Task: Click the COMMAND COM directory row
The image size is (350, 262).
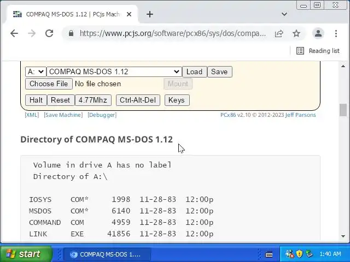Action: tap(121, 223)
